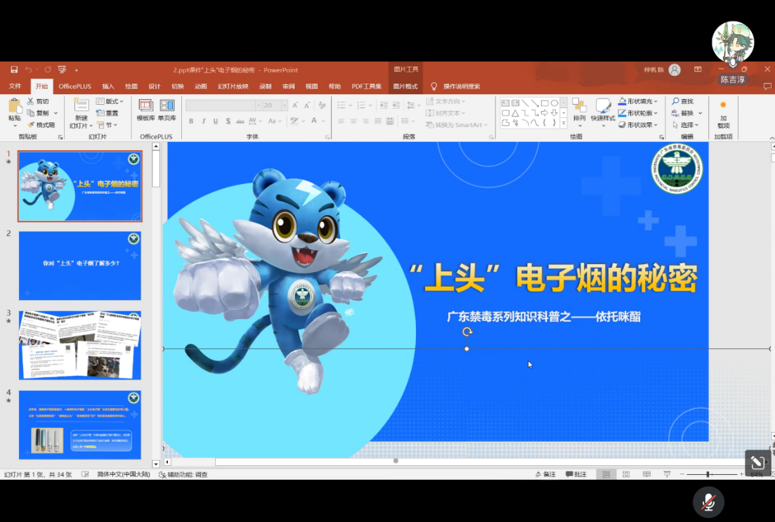Toggle strikethrough abc formatting
This screenshot has height=522, width=775.
pyautogui.click(x=240, y=121)
